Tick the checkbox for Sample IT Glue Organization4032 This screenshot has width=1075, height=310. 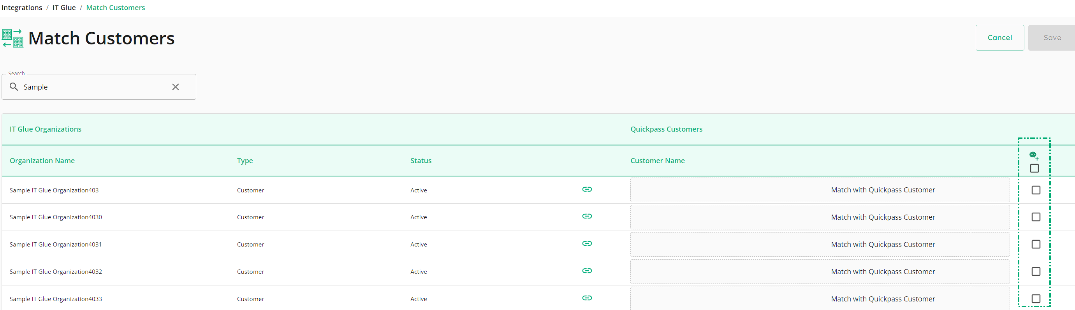(x=1036, y=271)
